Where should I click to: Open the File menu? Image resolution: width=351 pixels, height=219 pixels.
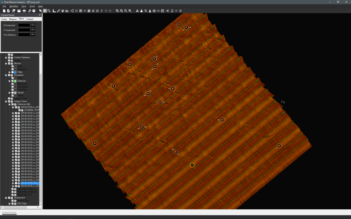point(4,6)
